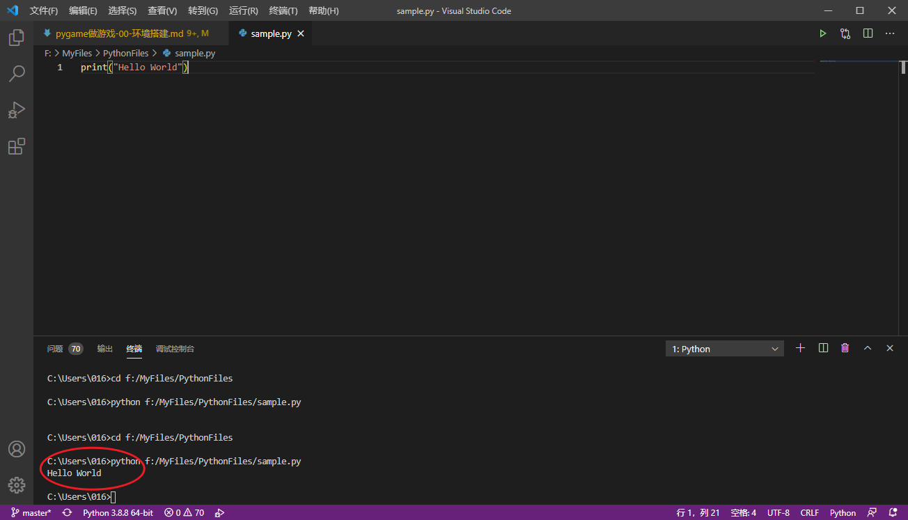The image size is (908, 520).
Task: Click the run icon in status bar
Action: 219,513
